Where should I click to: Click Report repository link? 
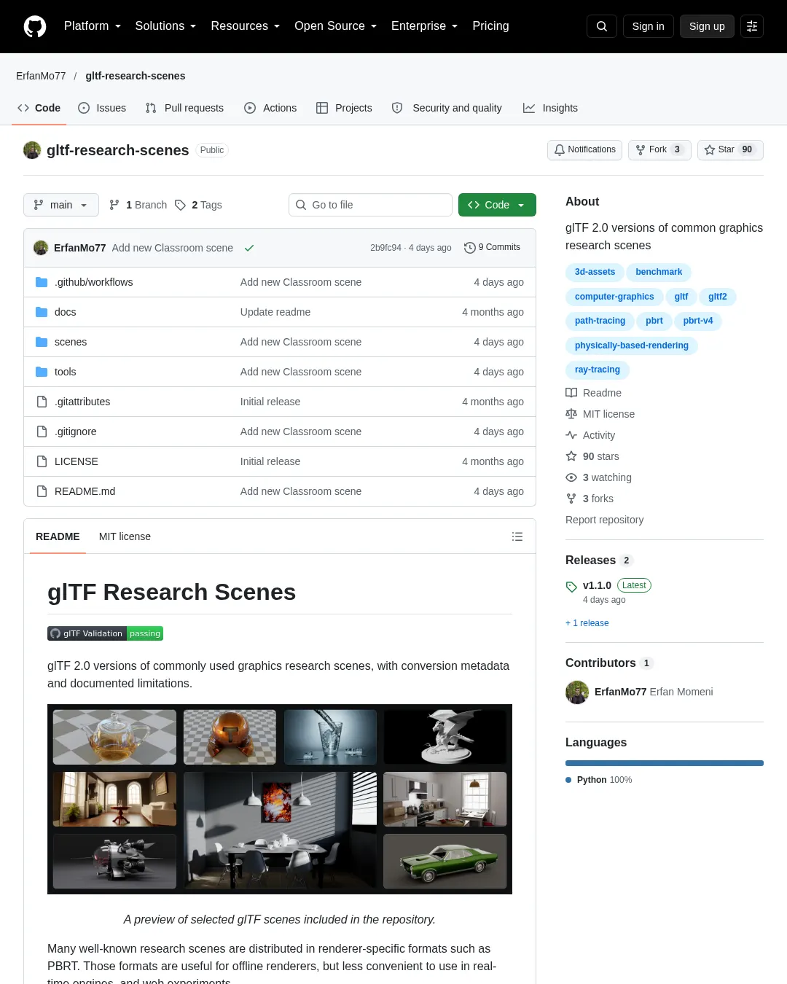pos(604,520)
